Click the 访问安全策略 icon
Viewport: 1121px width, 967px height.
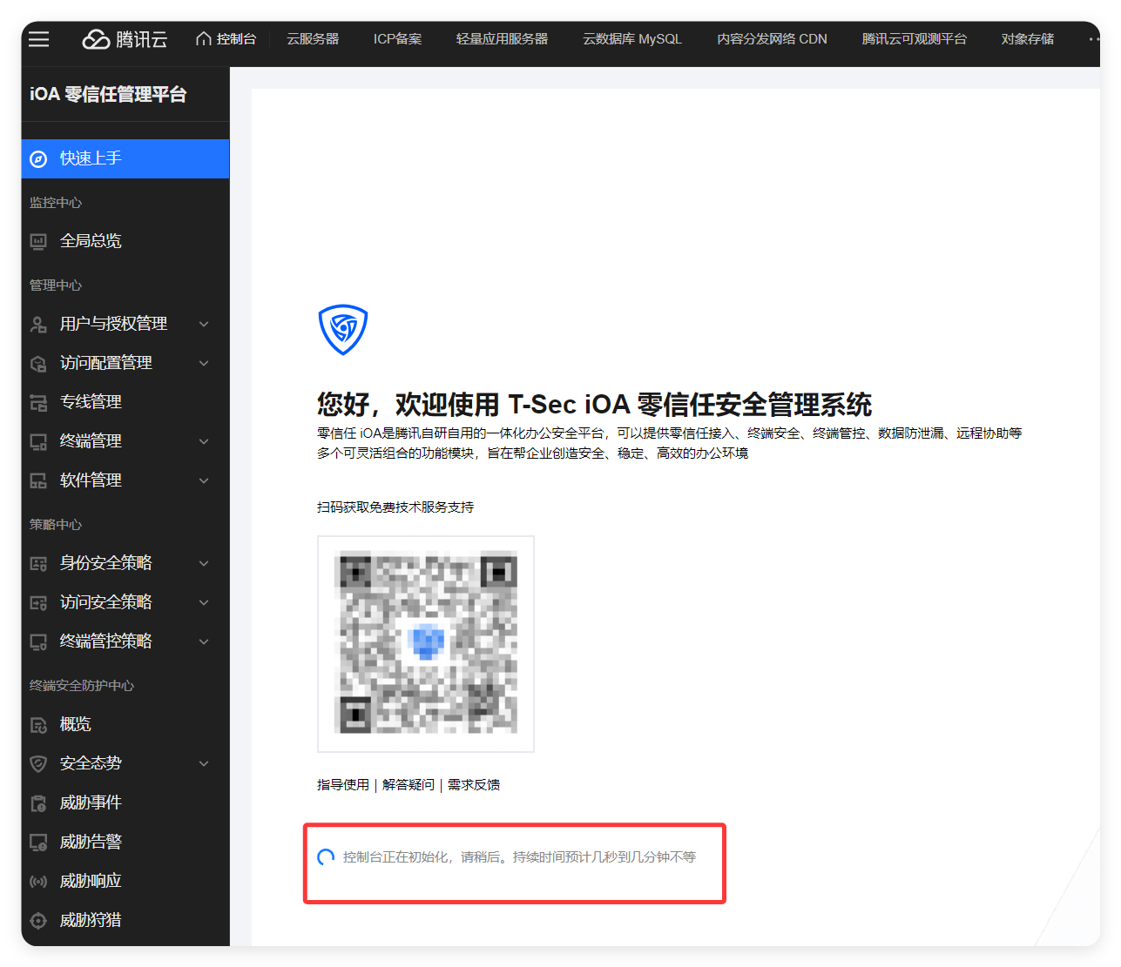click(38, 602)
